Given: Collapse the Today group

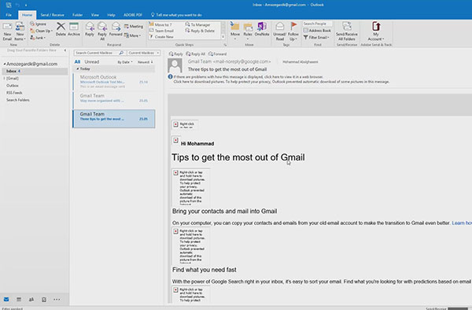Looking at the screenshot, I should pos(78,69).
